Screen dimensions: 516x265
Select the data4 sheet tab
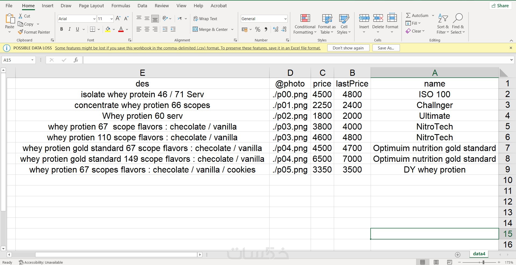click(x=479, y=254)
